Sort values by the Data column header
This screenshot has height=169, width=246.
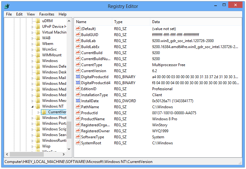(x=196, y=22)
